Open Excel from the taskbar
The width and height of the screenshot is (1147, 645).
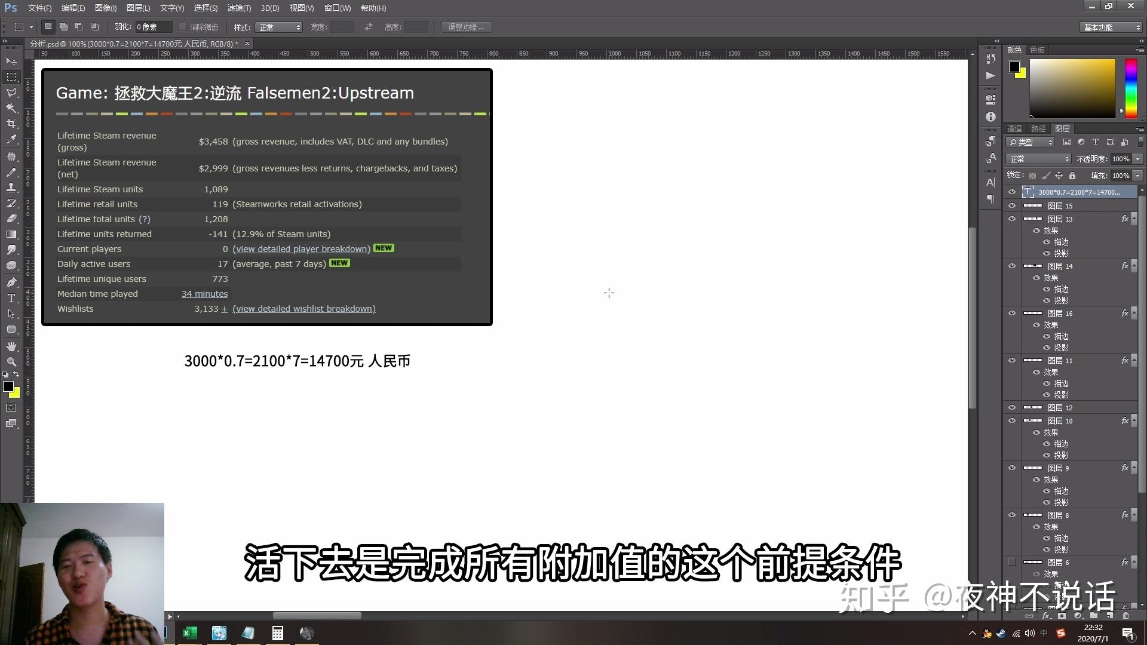click(x=190, y=633)
